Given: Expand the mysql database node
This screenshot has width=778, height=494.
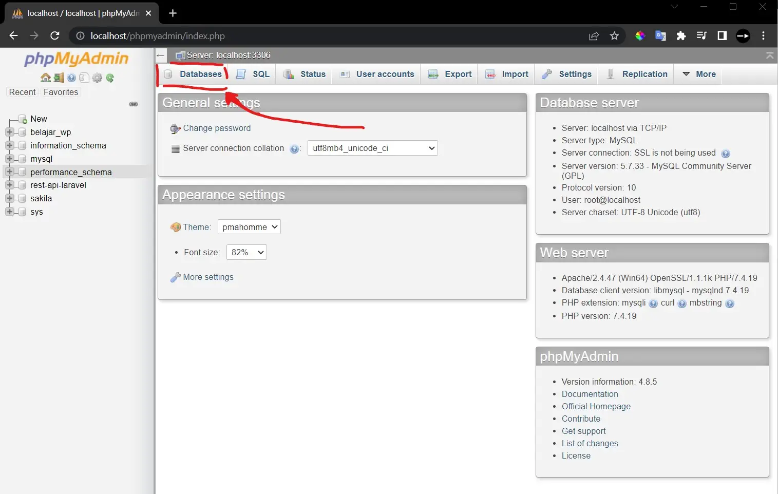Looking at the screenshot, I should [9, 159].
